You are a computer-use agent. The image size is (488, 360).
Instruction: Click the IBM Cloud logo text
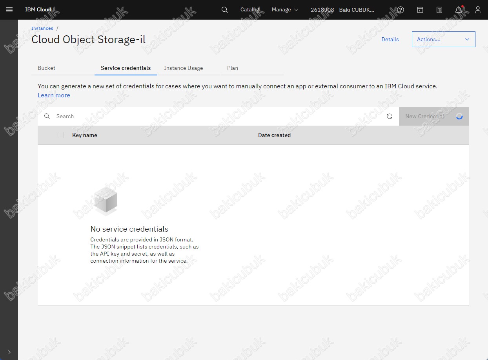click(x=38, y=10)
